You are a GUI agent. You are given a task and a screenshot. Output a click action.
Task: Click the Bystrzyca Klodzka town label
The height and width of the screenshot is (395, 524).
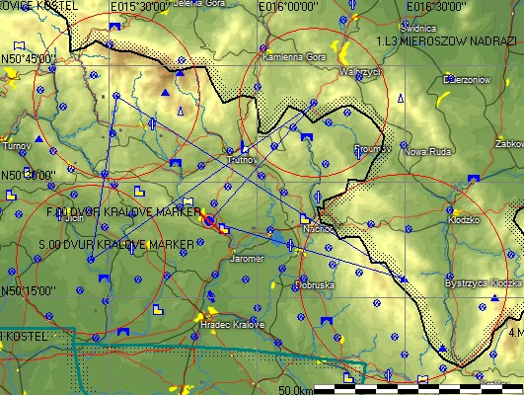coord(484,283)
